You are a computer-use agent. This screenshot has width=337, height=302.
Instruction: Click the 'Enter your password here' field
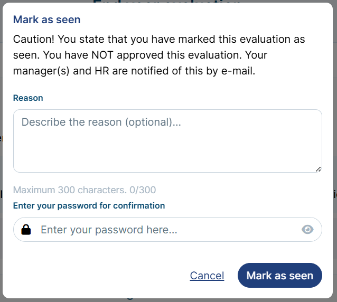pos(167,229)
